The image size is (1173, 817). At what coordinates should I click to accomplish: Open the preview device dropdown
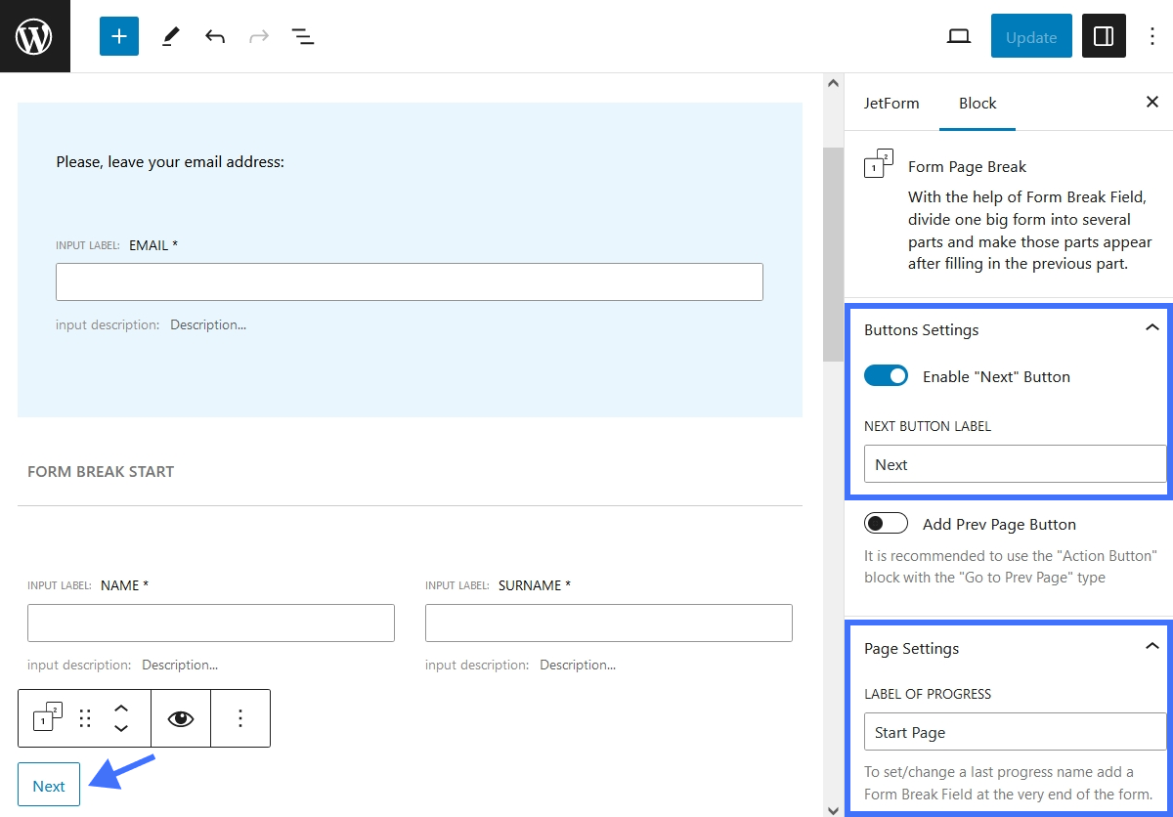coord(959,35)
